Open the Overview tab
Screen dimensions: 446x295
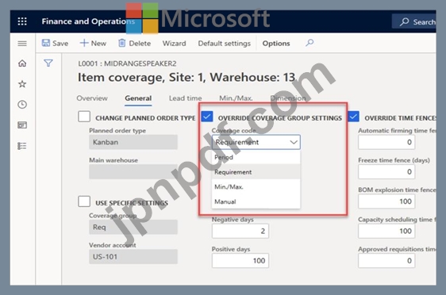(x=92, y=98)
